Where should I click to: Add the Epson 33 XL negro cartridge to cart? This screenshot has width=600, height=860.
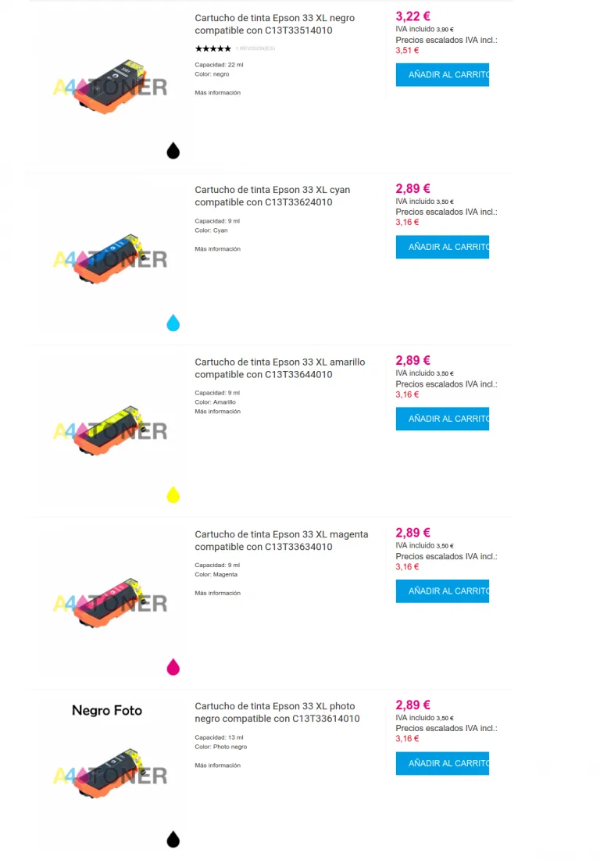[x=442, y=75]
